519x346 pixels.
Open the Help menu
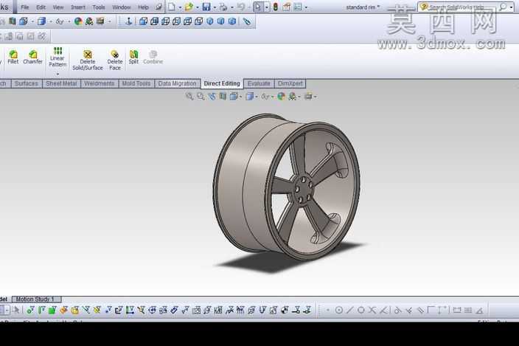(143, 7)
